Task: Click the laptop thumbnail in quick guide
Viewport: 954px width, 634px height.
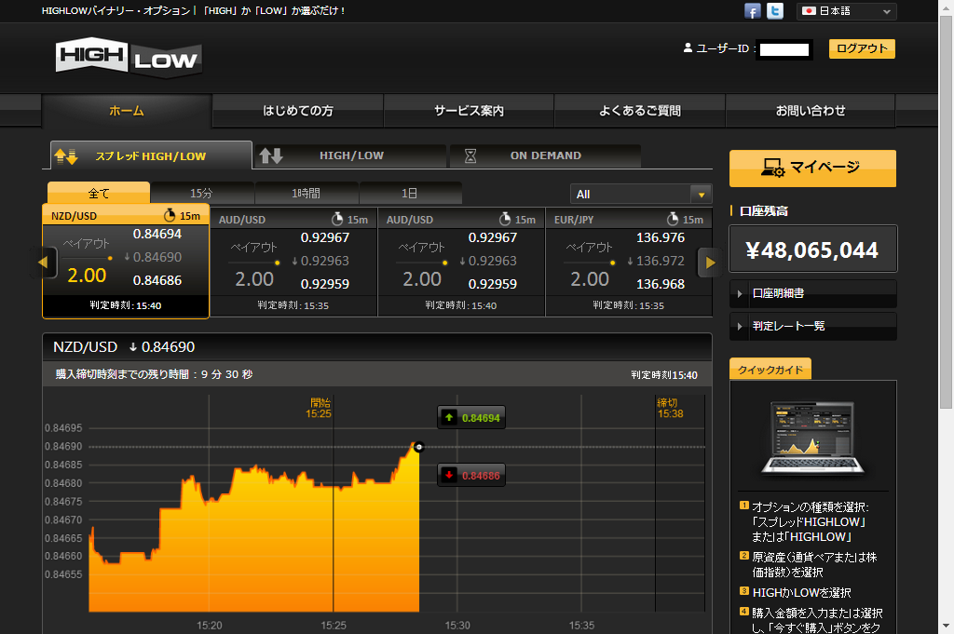Action: [x=812, y=437]
